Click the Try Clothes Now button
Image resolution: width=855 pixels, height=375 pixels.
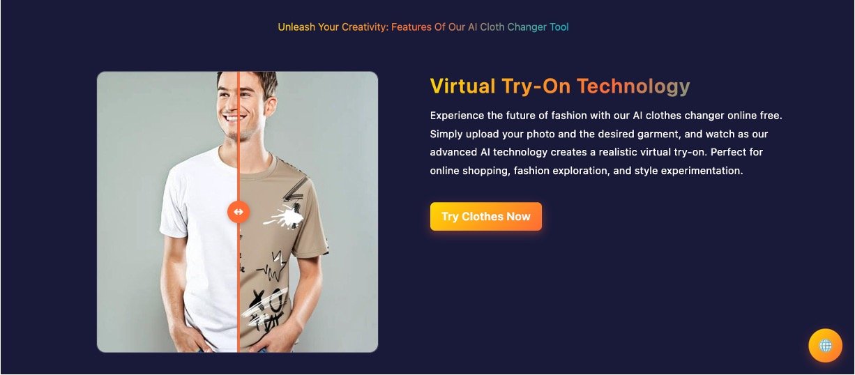click(x=486, y=216)
